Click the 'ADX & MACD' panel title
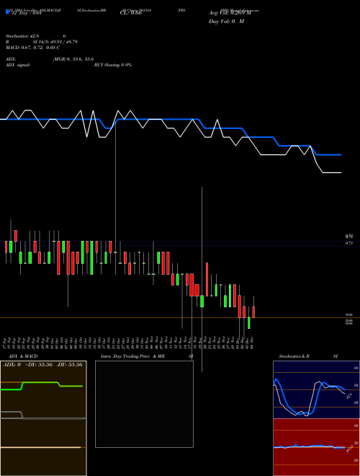 coord(23,356)
